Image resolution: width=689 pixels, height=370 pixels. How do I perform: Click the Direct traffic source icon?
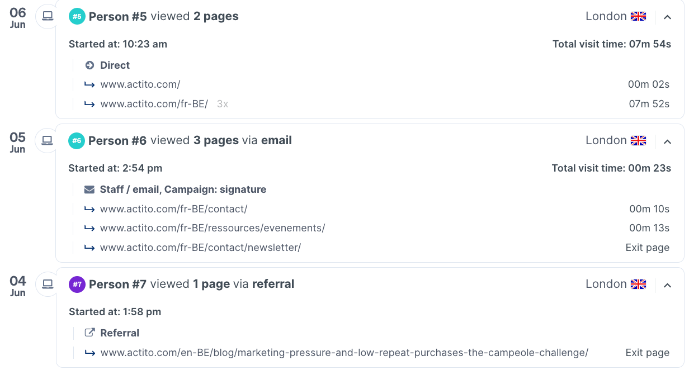[x=89, y=65]
